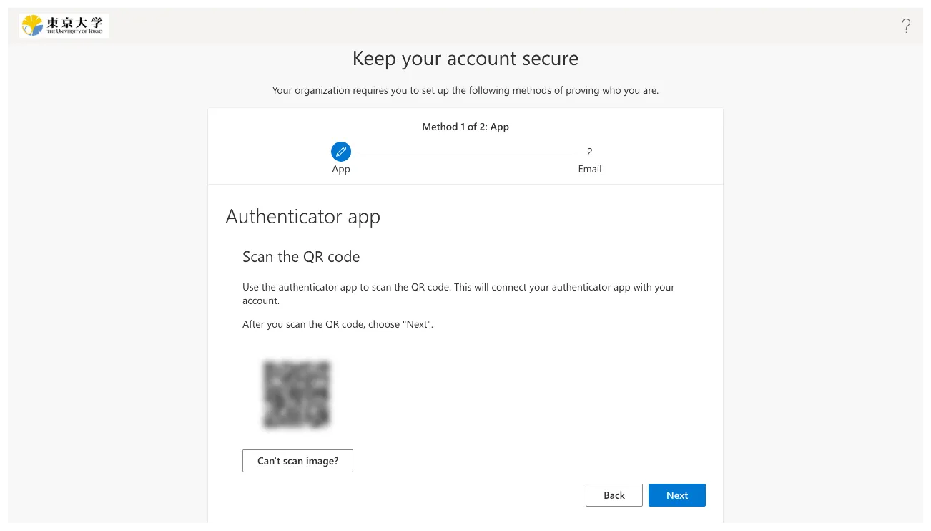Viewport: 931px width, 531px height.
Task: Click the "Method 1 of 2: App" label
Action: click(x=465, y=127)
